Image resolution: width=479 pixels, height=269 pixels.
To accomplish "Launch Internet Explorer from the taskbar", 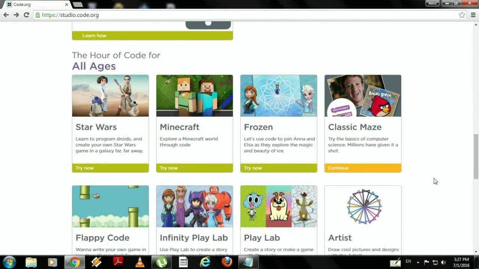I will tap(205, 262).
